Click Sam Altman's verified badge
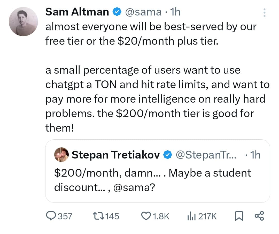 pyautogui.click(x=117, y=12)
